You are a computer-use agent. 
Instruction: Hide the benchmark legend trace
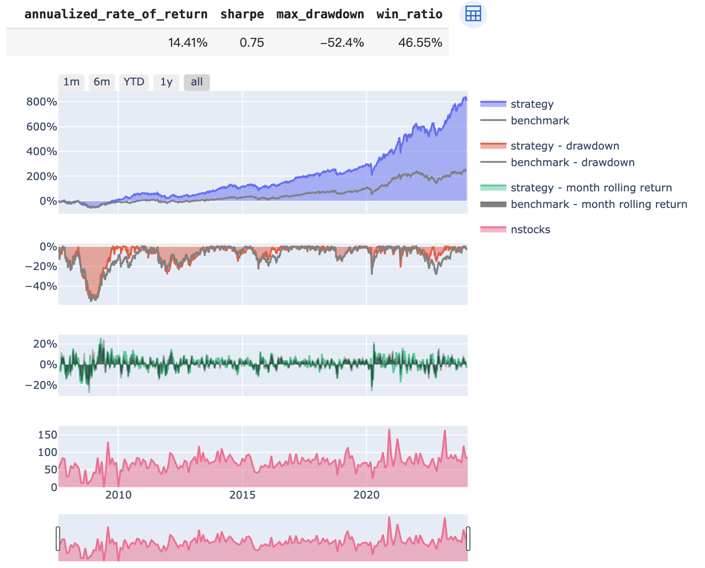539,120
